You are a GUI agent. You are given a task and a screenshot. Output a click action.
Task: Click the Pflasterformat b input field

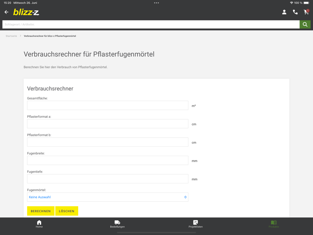point(108,142)
